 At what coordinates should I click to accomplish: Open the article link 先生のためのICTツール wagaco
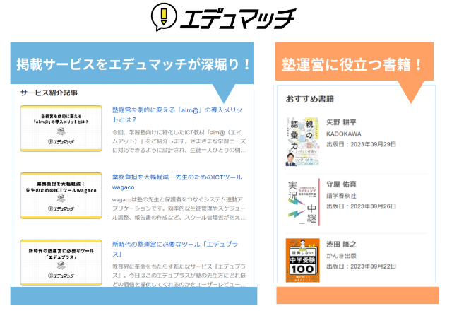click(177, 182)
